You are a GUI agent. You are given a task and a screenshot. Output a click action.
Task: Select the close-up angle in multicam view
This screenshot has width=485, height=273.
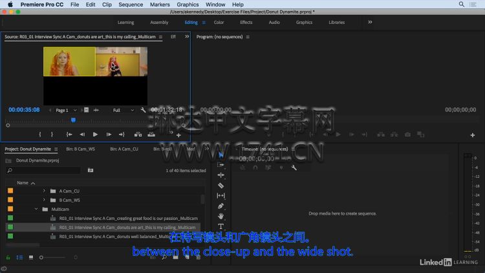click(x=69, y=61)
